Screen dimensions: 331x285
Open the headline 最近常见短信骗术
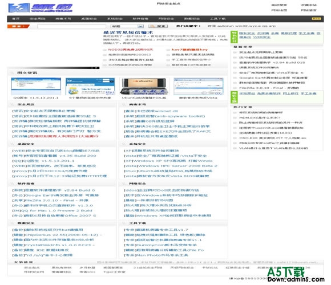coord(128,32)
